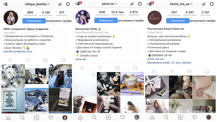The height and width of the screenshot is (122, 217).
Task: Open Mendeleeva street 37 Kyiv address link
Action: pos(169,63)
